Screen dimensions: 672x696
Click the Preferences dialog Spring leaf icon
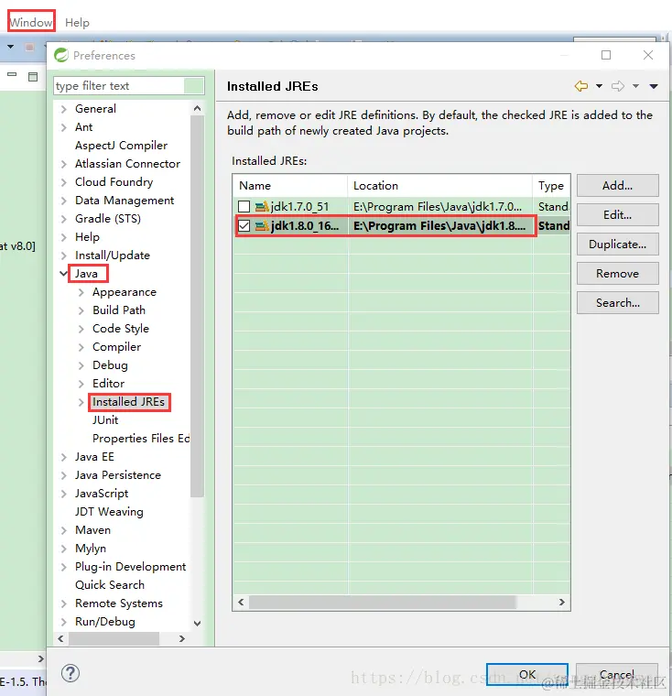pyautogui.click(x=60, y=55)
